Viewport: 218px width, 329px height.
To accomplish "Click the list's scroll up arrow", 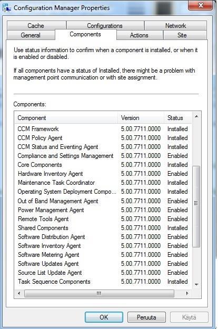I will [196, 116].
